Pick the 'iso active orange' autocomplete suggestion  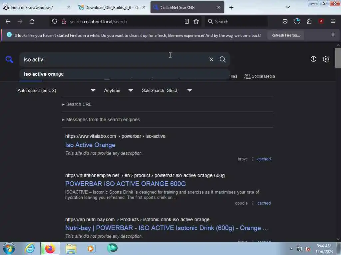click(x=125, y=74)
